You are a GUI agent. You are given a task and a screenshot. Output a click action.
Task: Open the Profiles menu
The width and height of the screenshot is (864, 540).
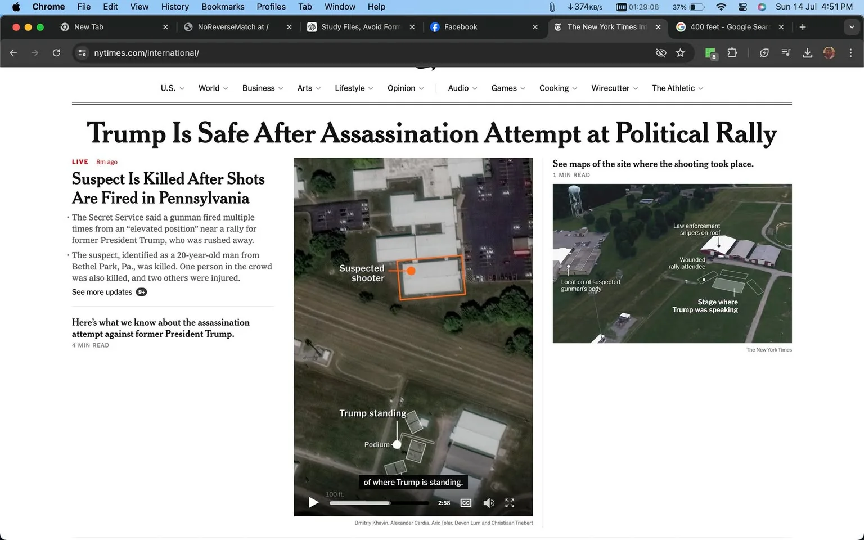271,7
